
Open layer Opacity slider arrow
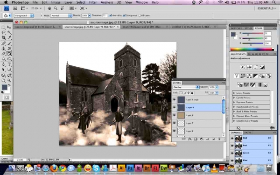(x=217, y=87)
